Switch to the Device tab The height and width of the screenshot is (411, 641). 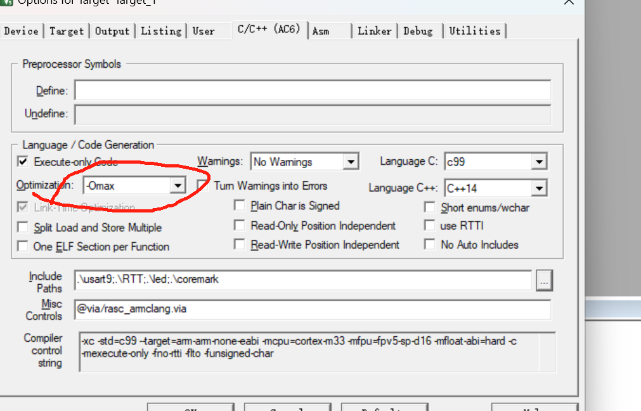[22, 31]
